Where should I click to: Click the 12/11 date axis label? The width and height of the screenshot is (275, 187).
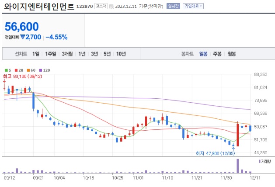255,178
